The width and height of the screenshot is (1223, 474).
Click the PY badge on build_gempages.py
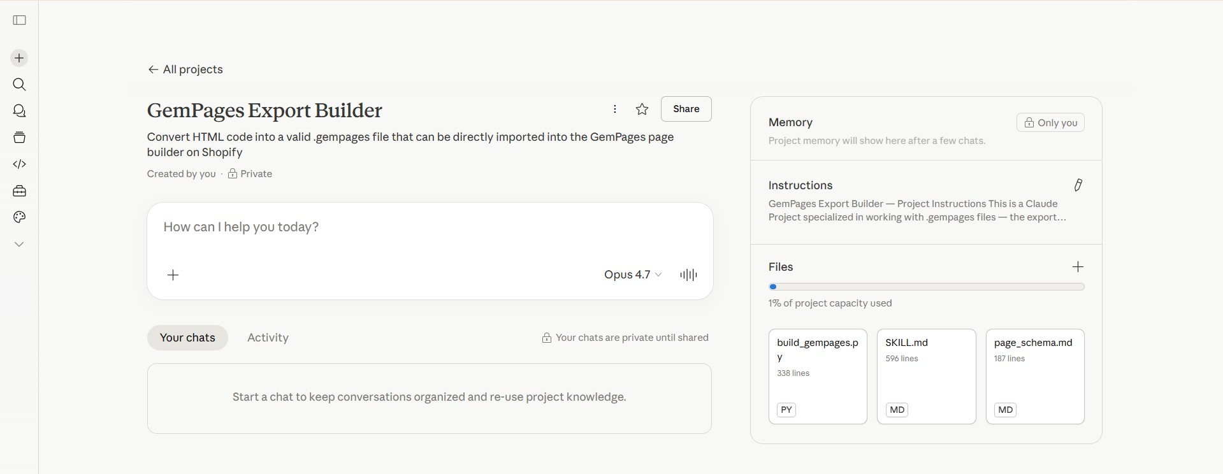point(786,410)
